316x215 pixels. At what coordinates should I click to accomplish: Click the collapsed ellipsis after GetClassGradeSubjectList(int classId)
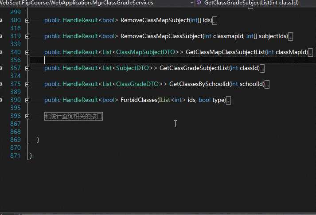(262, 69)
